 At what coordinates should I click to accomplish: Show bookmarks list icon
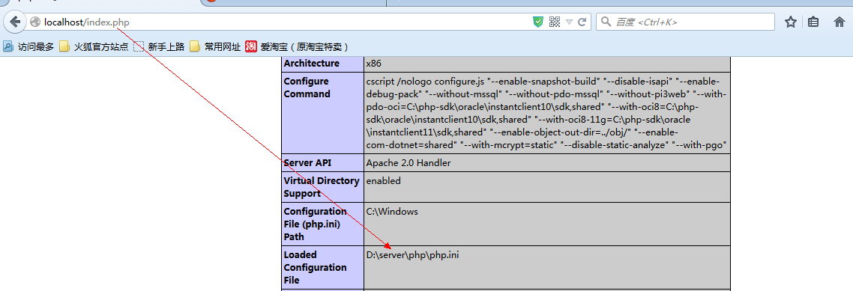click(x=813, y=22)
